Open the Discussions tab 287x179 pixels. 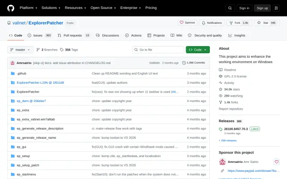pyautogui.click(x=108, y=35)
